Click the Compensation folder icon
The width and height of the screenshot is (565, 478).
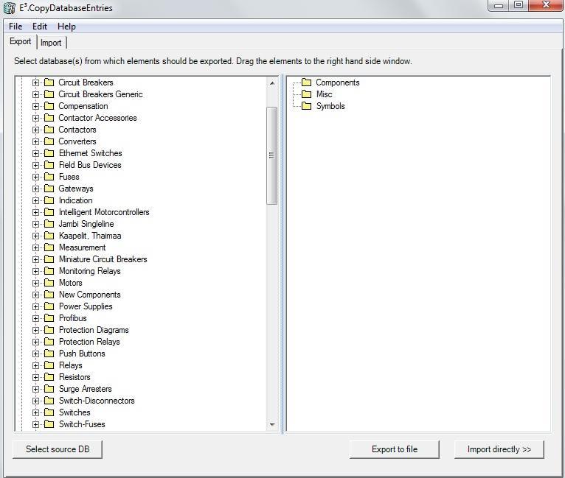(49, 106)
